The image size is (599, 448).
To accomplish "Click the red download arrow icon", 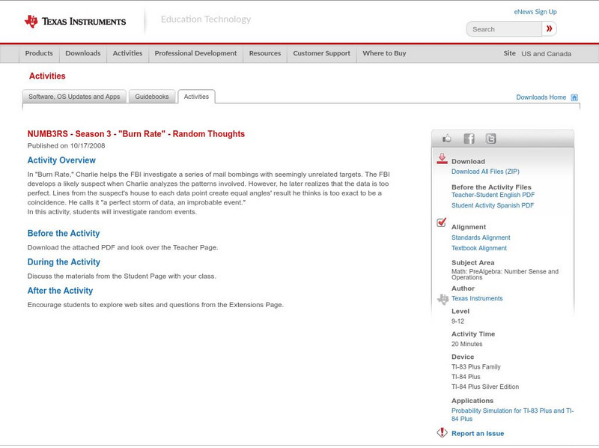I will 442,159.
